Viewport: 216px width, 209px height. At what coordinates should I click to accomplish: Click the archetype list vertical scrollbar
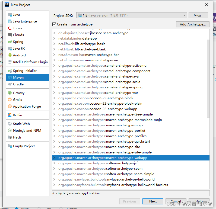click(x=208, y=78)
